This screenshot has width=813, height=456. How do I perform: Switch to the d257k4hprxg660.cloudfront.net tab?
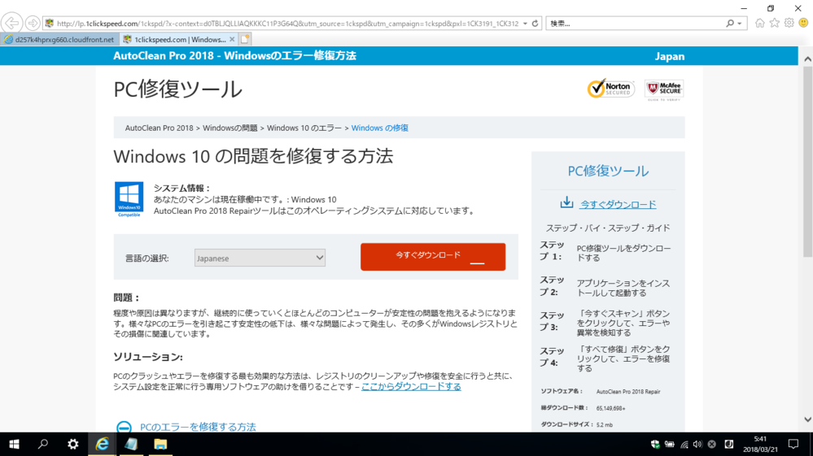(59, 39)
